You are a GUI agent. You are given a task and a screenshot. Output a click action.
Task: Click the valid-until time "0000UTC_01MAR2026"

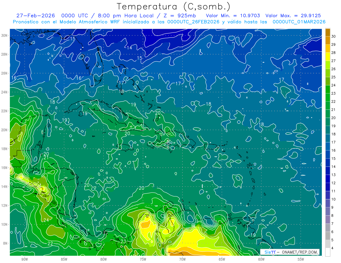[x=299, y=22]
